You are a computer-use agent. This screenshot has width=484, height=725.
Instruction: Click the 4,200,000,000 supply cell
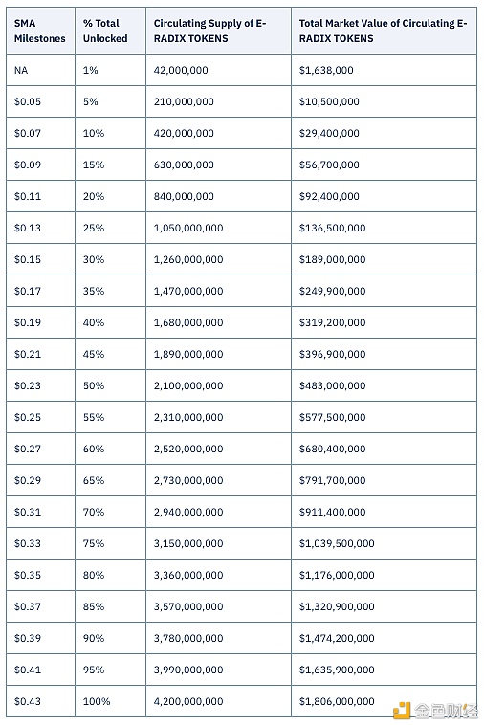coord(218,701)
